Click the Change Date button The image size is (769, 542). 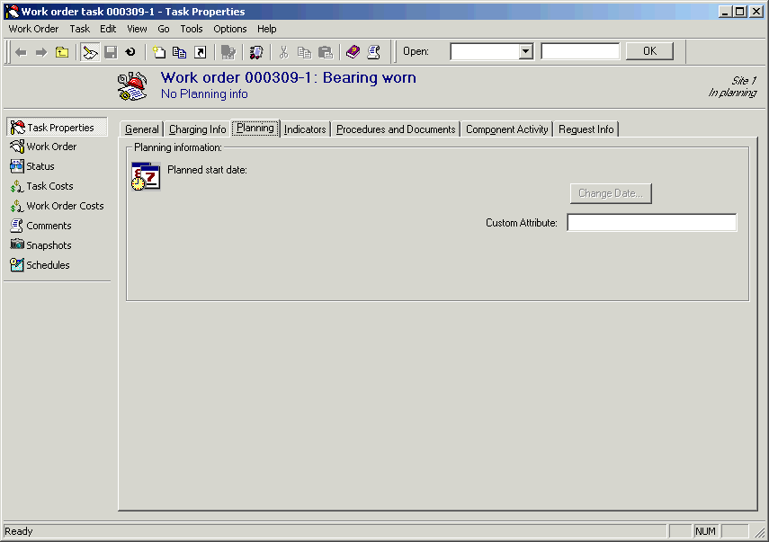[611, 193]
